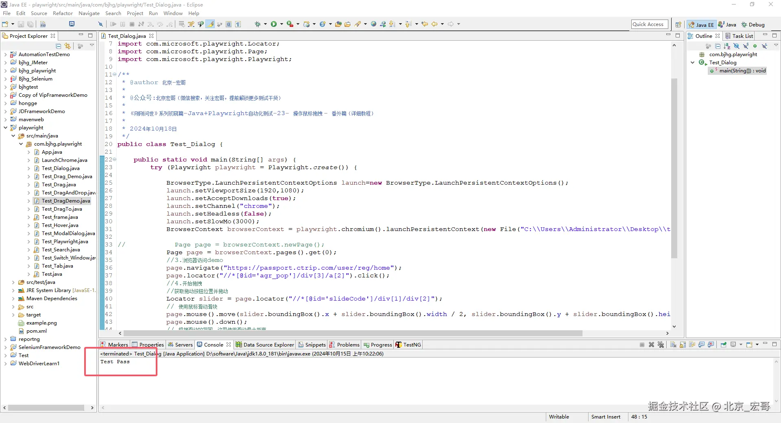This screenshot has width=781, height=423.
Task: Run the program with green play icon
Action: click(x=274, y=24)
